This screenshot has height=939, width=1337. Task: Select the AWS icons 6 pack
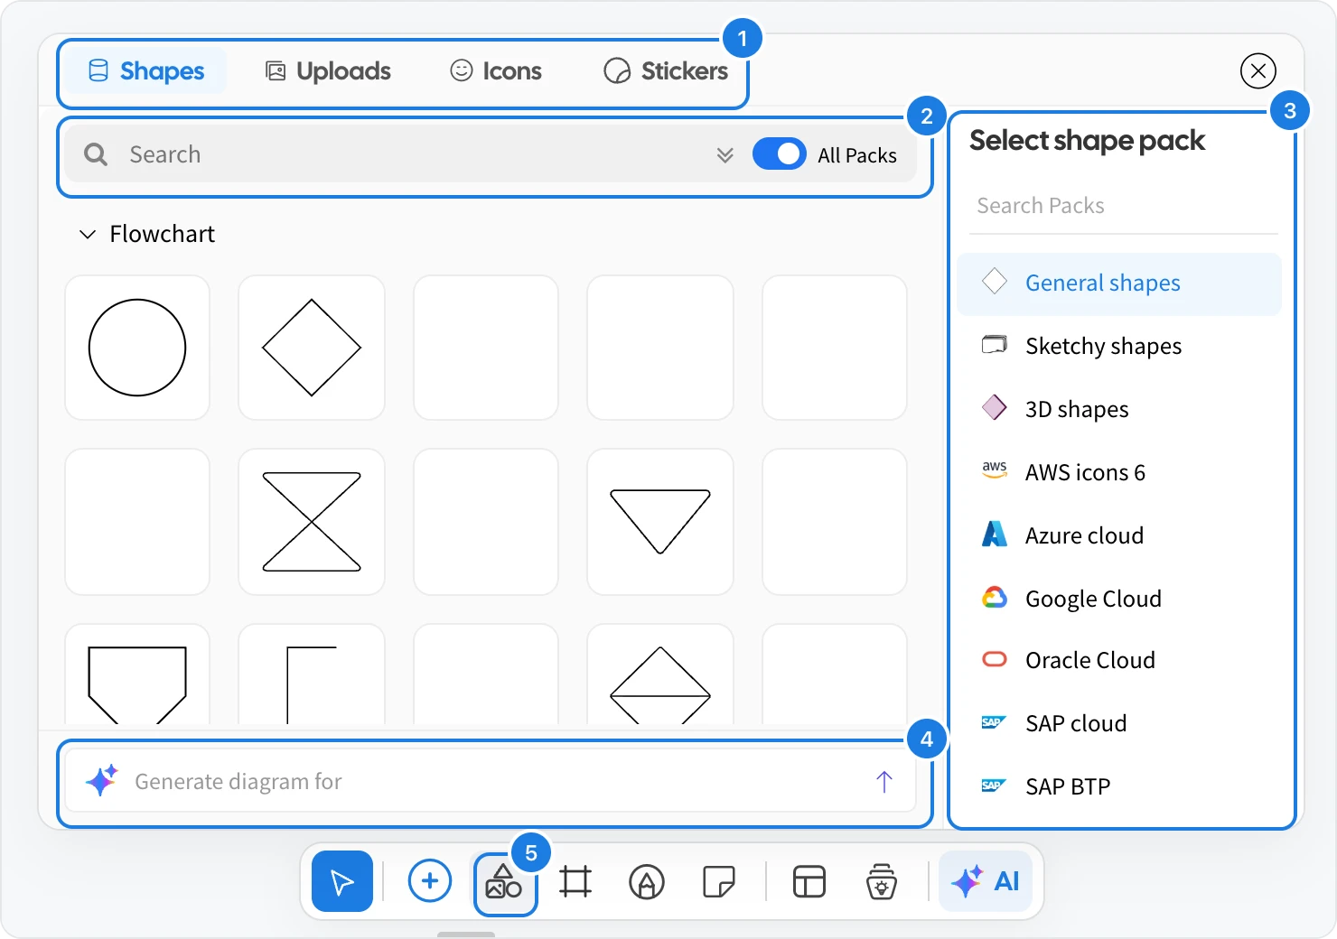coord(1119,473)
